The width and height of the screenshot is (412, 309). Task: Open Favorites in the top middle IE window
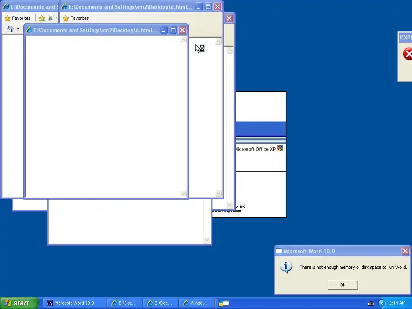point(76,18)
